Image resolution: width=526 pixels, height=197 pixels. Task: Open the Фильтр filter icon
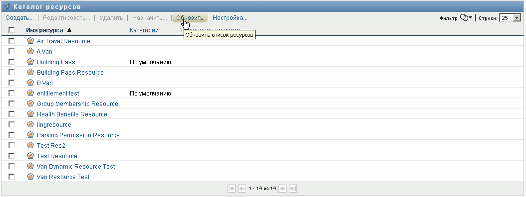click(x=466, y=18)
